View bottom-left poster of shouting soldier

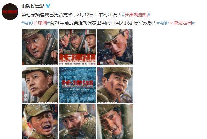coord(40,121)
